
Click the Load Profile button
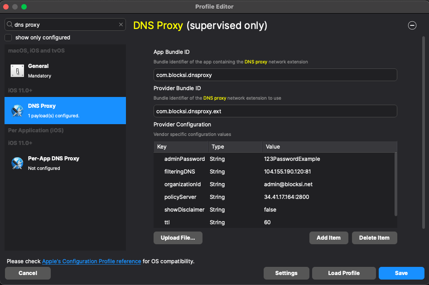pyautogui.click(x=344, y=273)
